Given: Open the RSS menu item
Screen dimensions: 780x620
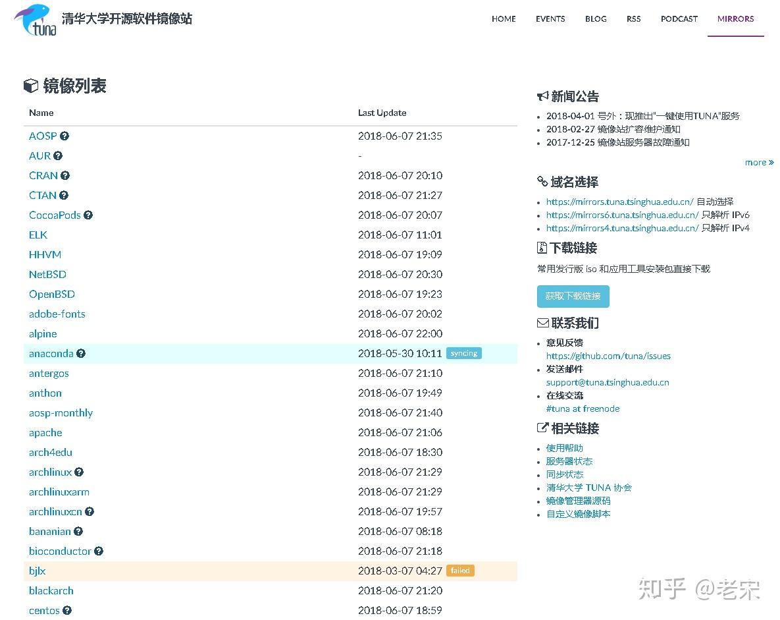Looking at the screenshot, I should click(633, 19).
